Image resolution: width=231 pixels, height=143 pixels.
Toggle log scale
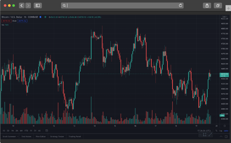coord(220,131)
